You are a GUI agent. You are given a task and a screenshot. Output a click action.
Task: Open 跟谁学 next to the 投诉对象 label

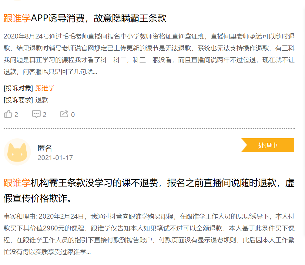pos(45,88)
